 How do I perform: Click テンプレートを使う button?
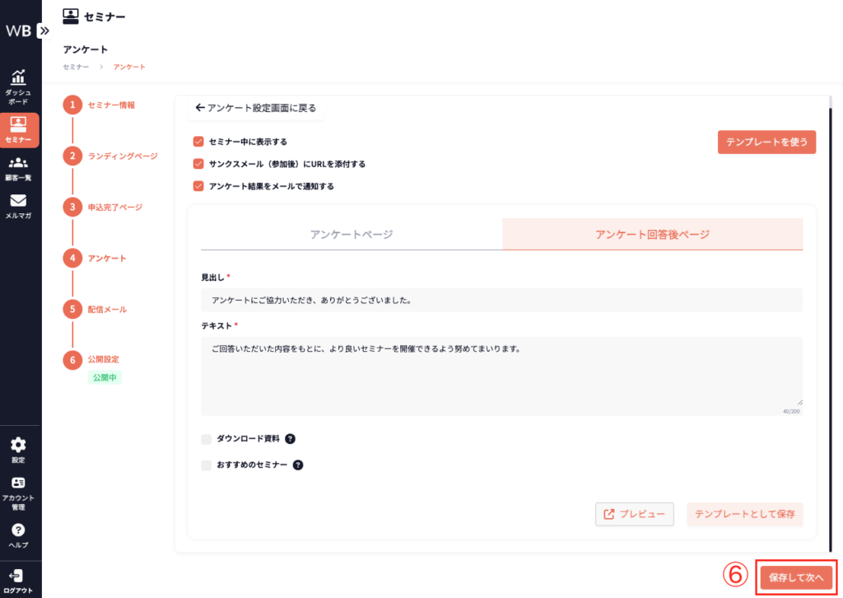[x=766, y=142]
